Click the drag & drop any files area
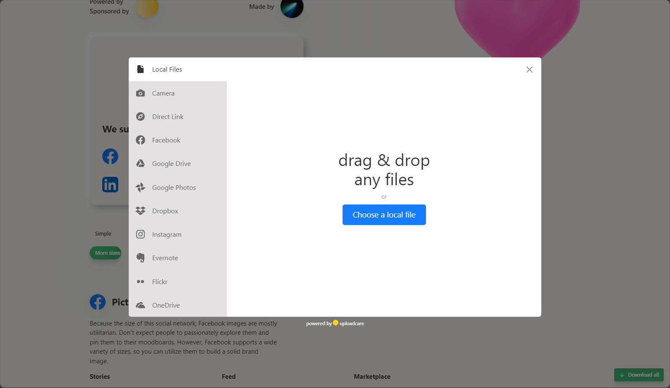 pyautogui.click(x=384, y=170)
